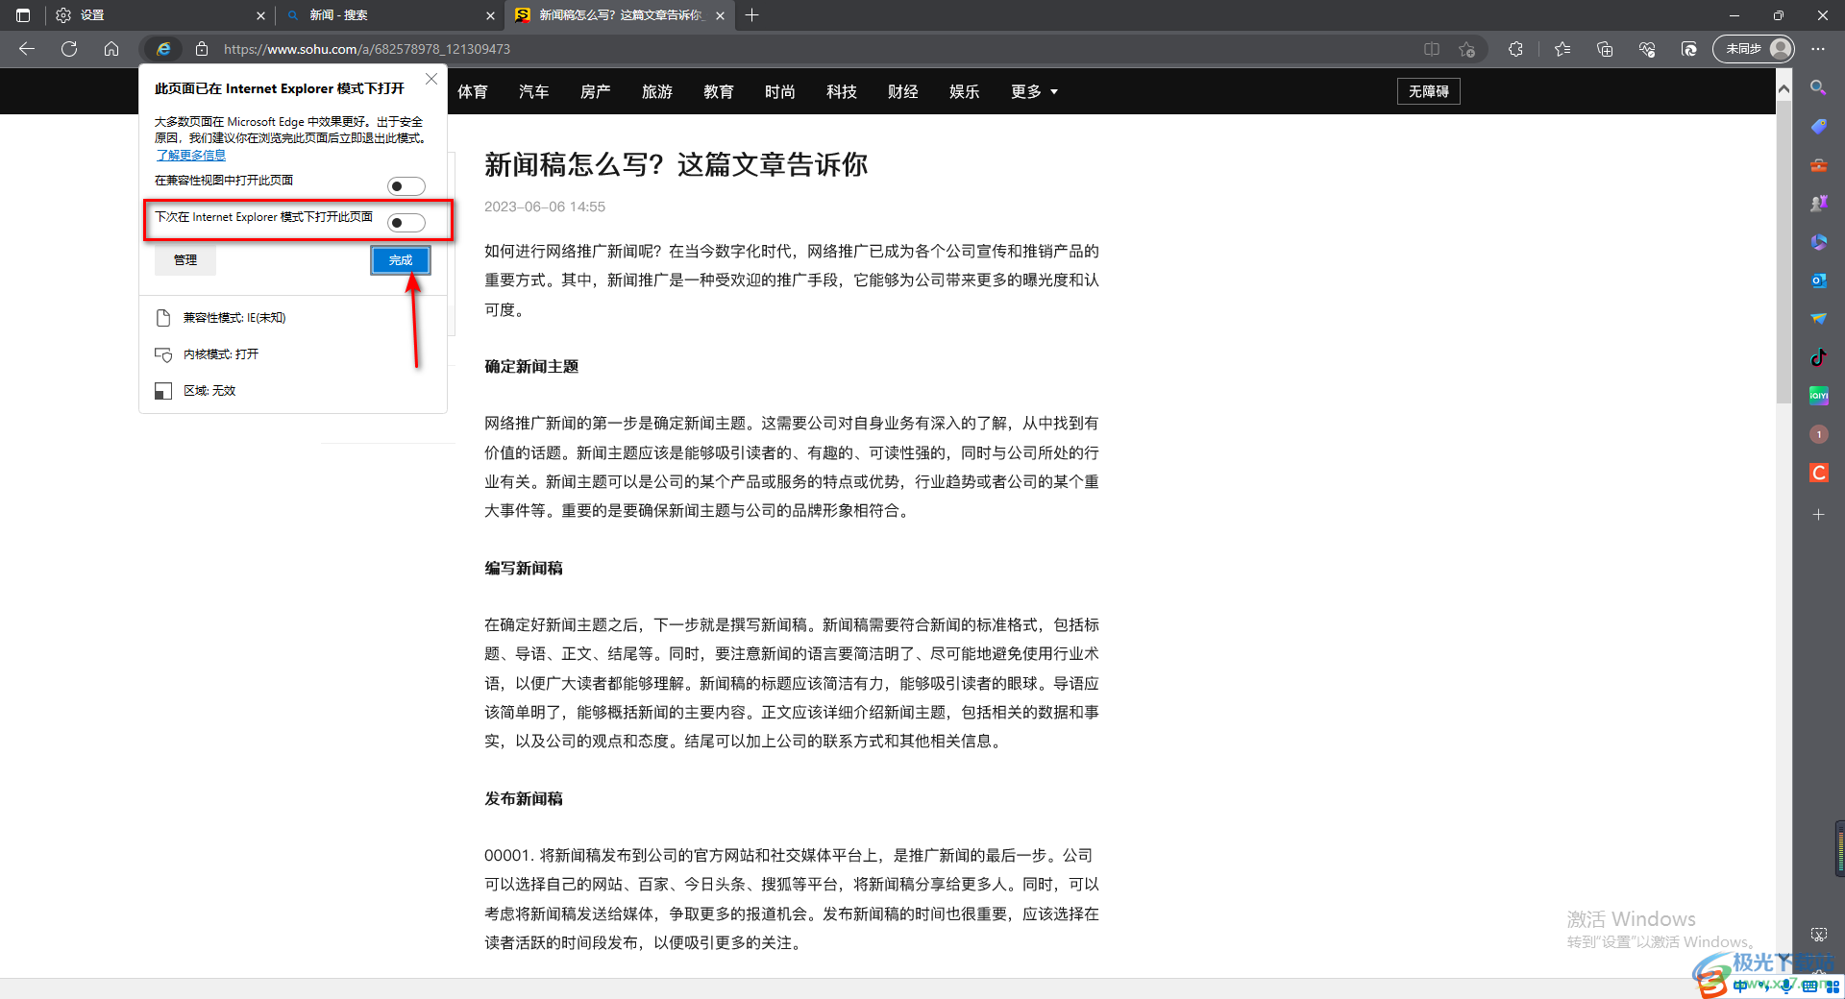Click the 未同步 profile button
Image resolution: width=1845 pixels, height=999 pixels.
[x=1755, y=49]
